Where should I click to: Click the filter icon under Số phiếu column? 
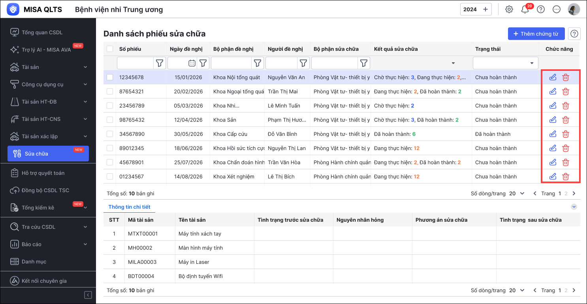click(x=160, y=63)
